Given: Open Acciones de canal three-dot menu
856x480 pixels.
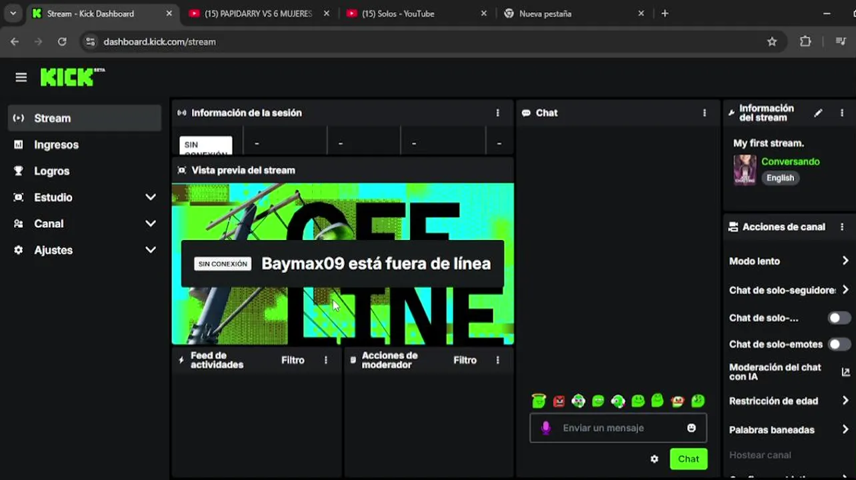Looking at the screenshot, I should pos(842,227).
